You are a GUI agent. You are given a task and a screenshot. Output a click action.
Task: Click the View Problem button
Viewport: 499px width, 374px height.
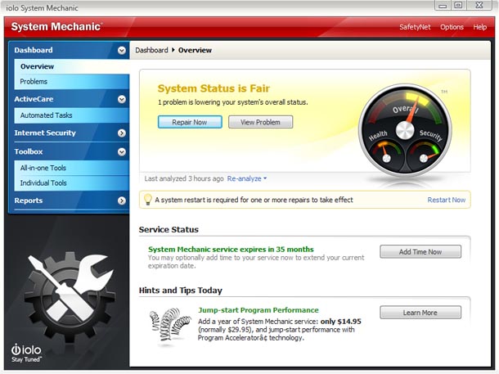(x=260, y=122)
